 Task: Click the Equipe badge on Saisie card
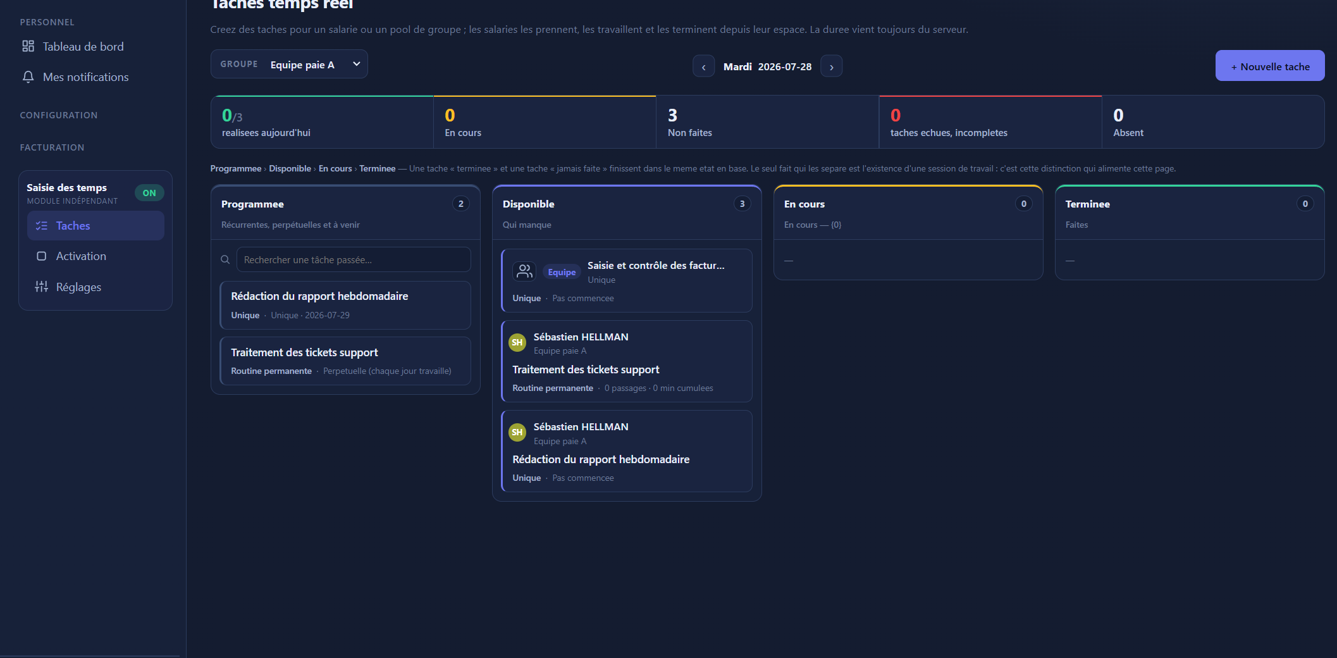coord(562,272)
